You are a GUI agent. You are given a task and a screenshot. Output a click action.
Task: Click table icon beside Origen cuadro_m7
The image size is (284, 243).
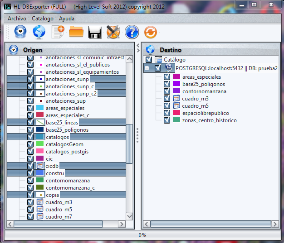pos(40,216)
